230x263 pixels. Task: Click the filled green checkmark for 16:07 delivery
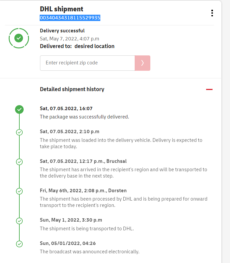[x=19, y=109]
